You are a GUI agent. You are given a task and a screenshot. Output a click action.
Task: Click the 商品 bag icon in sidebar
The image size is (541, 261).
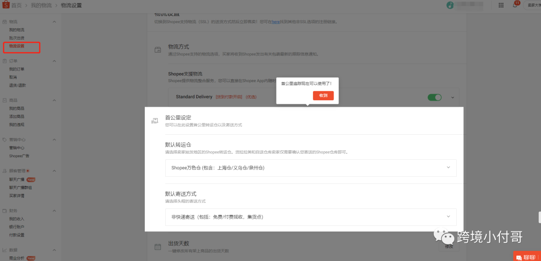5,101
